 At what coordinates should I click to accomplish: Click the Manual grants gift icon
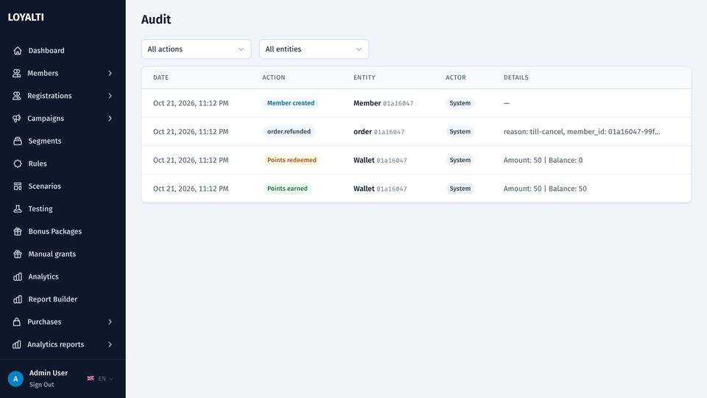(x=18, y=254)
